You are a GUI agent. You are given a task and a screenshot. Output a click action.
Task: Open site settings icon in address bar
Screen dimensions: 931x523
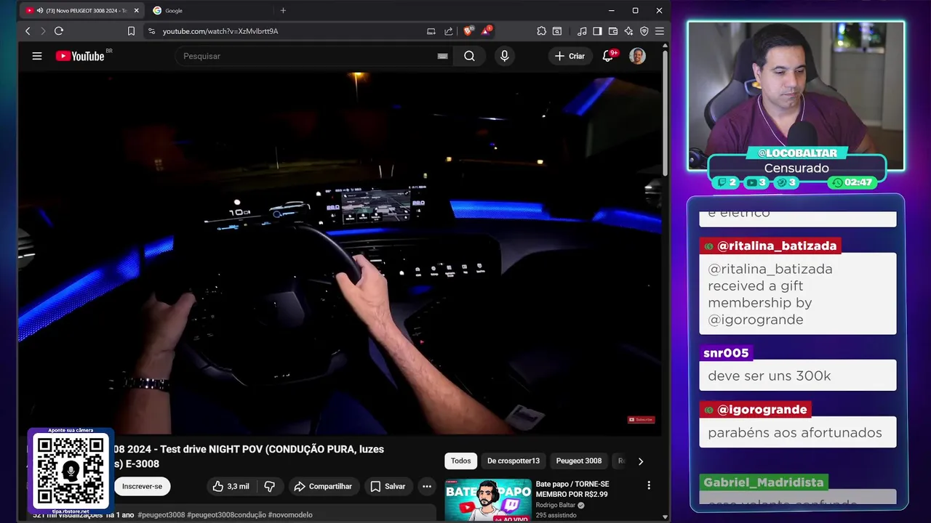click(151, 31)
